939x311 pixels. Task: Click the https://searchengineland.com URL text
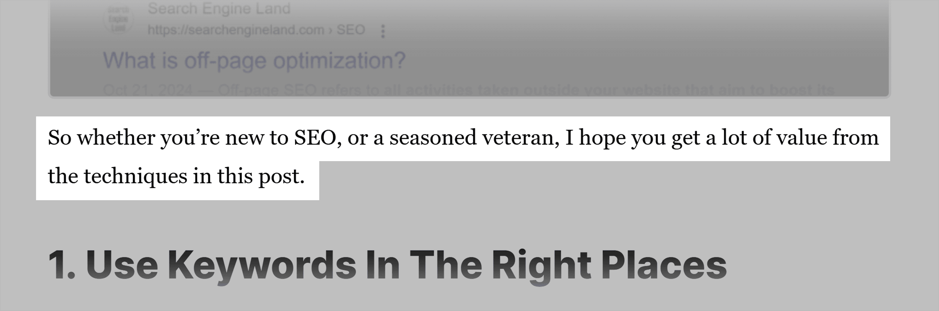tap(236, 30)
